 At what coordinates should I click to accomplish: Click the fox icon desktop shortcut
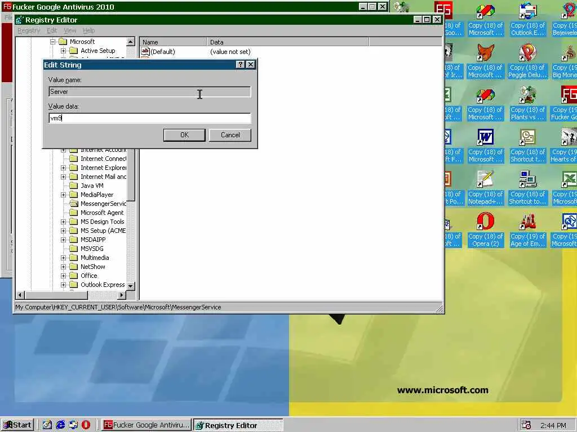485,62
